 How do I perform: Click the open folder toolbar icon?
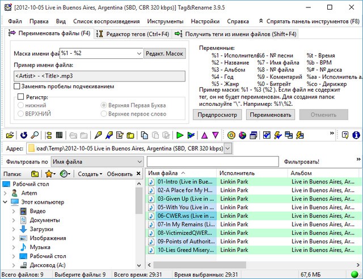tap(9, 135)
